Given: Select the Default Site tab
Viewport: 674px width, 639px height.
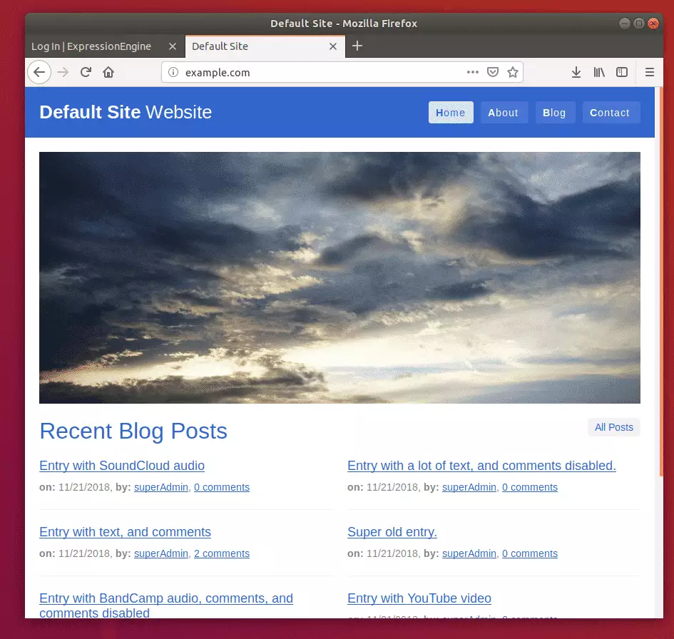Looking at the screenshot, I should (x=220, y=46).
